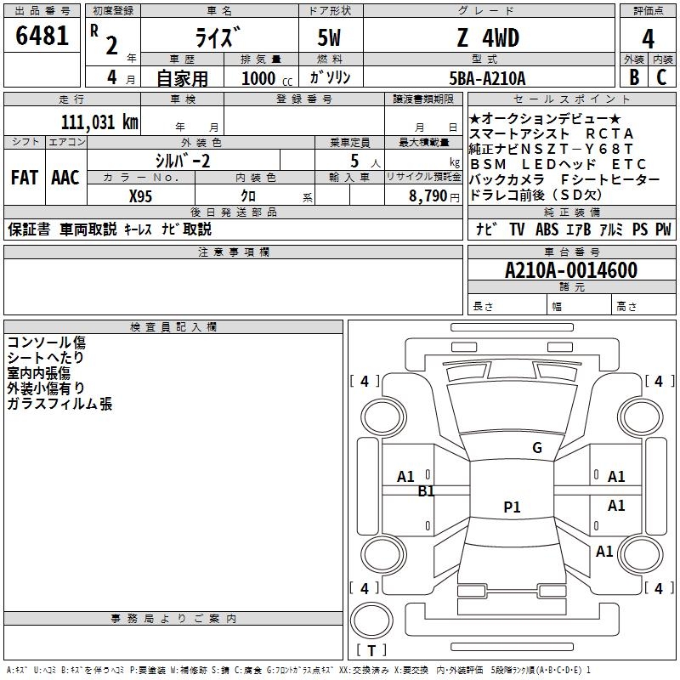Select the car name ライズ
680x680 pixels.
[218, 37]
